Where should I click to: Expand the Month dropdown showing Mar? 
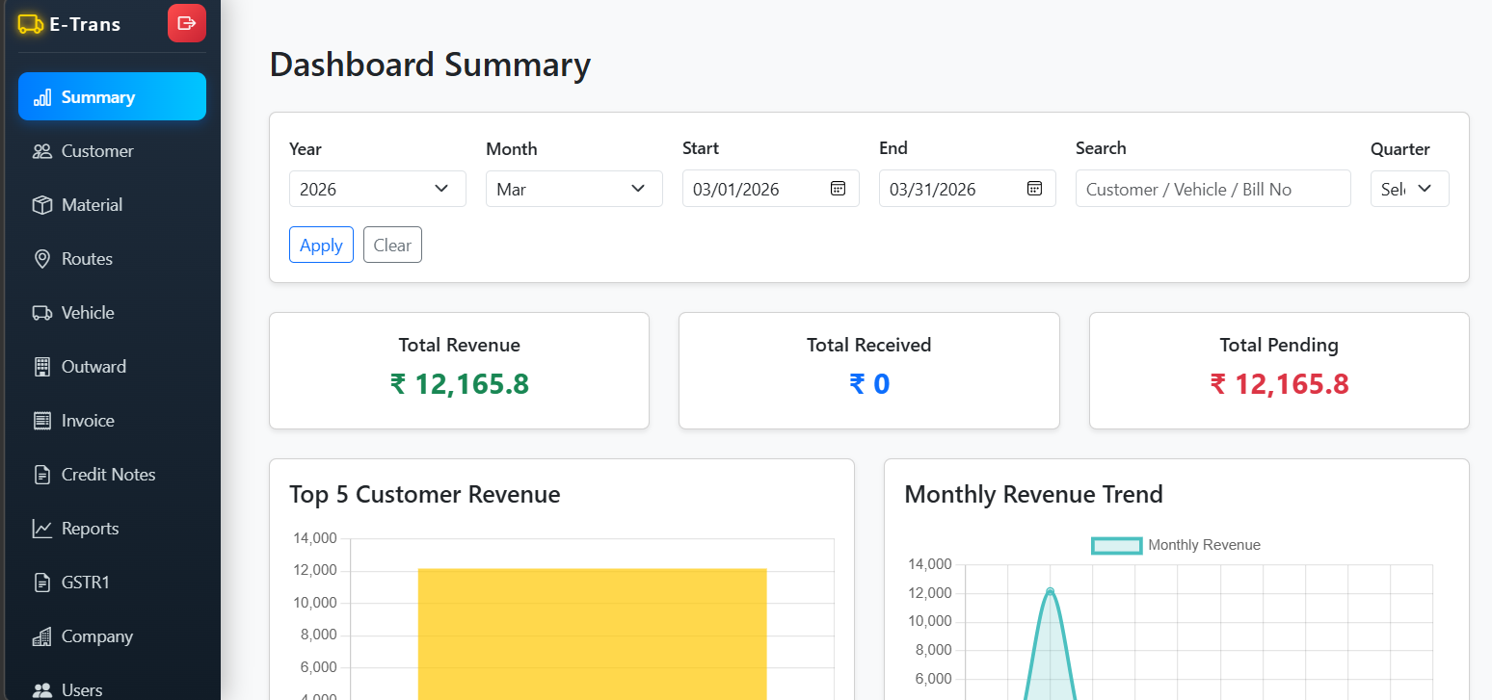574,189
